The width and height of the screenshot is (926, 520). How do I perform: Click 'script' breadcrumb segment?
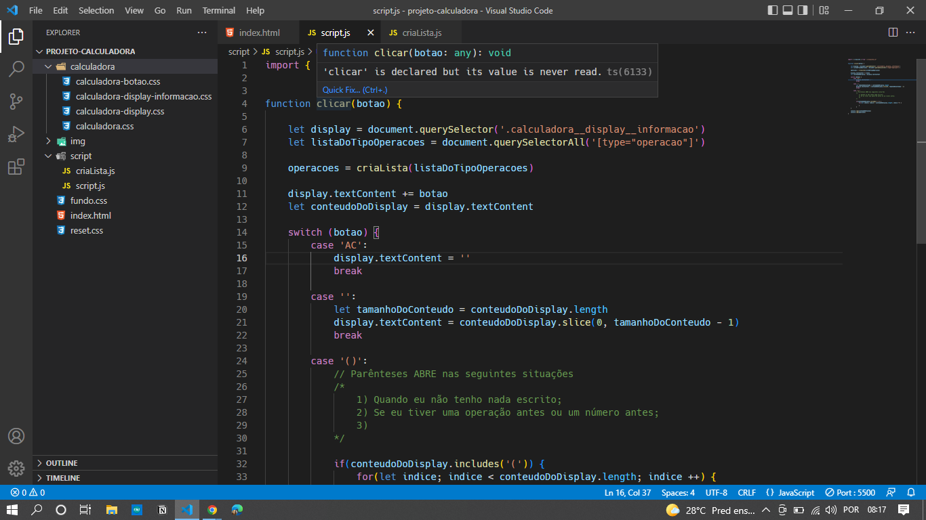pos(239,51)
